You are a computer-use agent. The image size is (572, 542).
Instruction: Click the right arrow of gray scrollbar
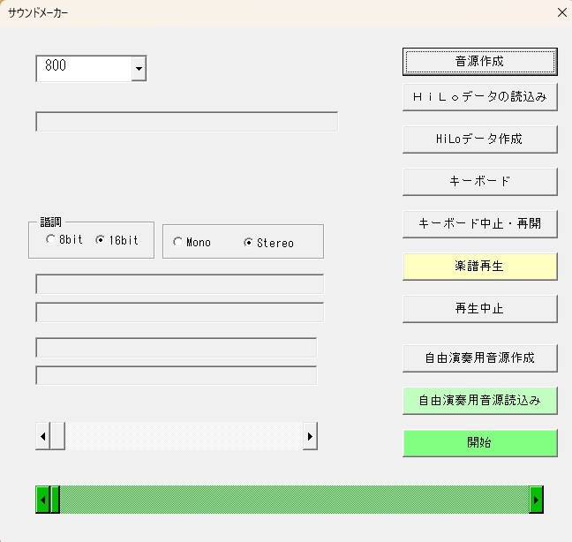310,436
